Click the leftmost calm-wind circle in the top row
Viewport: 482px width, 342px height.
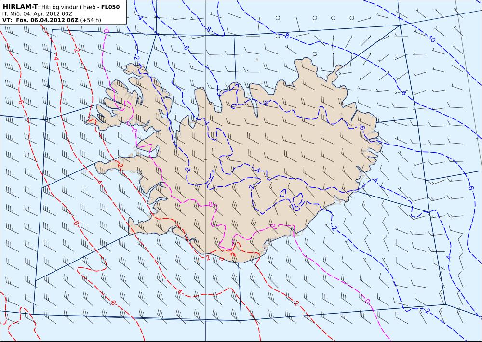pyautogui.click(x=278, y=18)
